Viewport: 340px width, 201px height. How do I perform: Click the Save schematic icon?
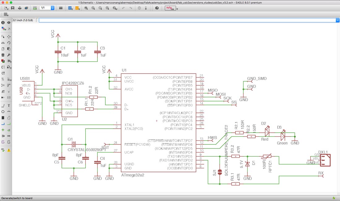(x=13, y=8)
